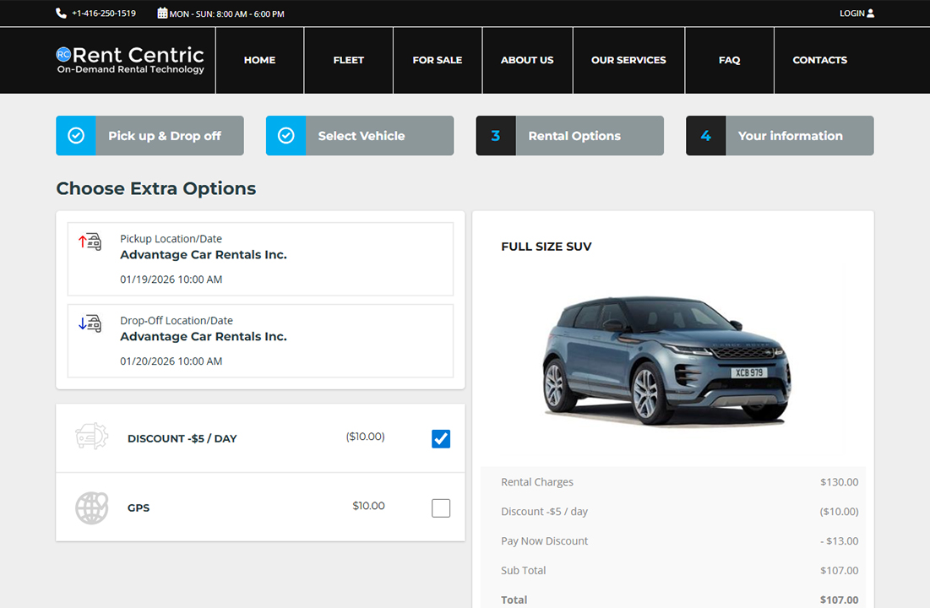Select the FAQ navigation item
Screen dimensions: 930x608
click(729, 60)
